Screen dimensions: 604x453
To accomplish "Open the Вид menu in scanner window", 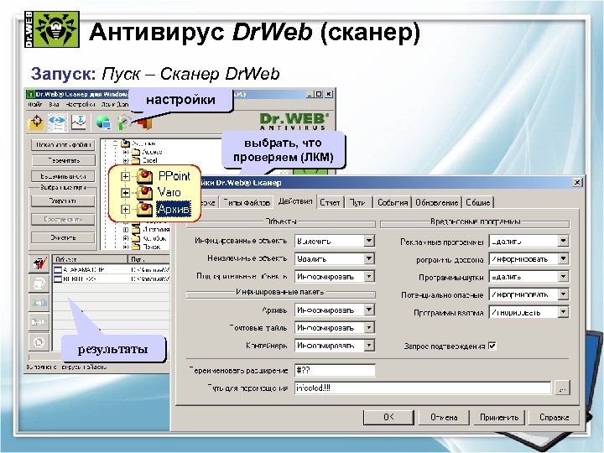I will click(54, 104).
